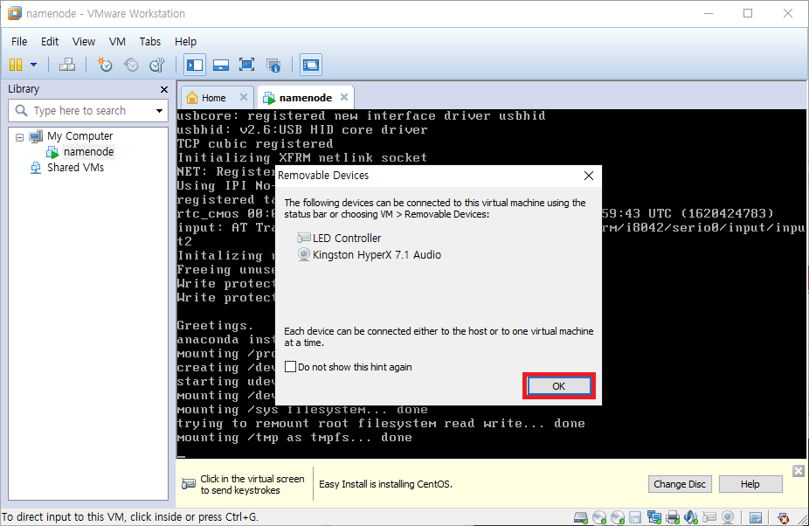Click the keyboard hint icon in the install bar
809x526 pixels.
pyautogui.click(x=189, y=484)
